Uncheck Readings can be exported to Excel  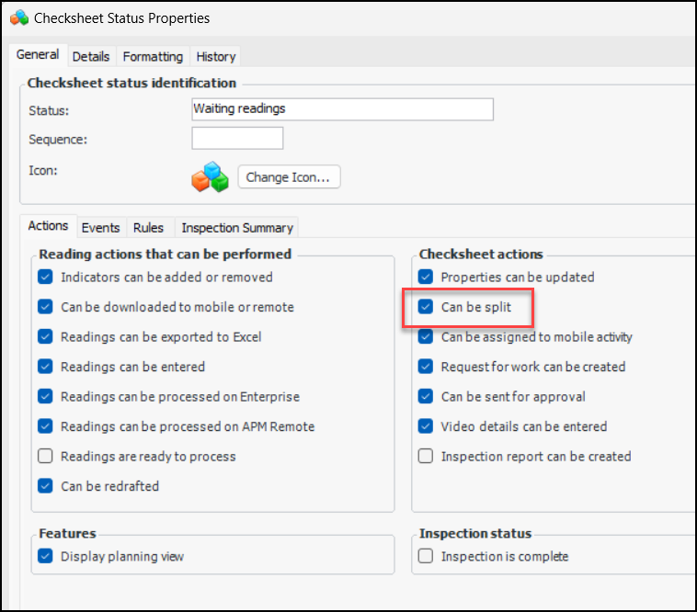pyautogui.click(x=45, y=337)
